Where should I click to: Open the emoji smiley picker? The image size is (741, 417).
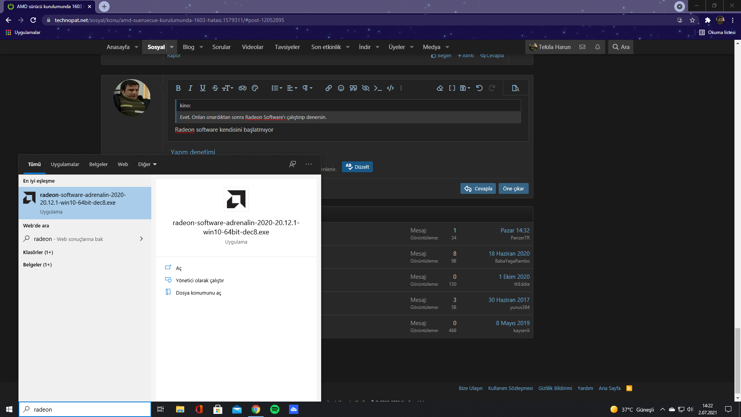(x=341, y=88)
